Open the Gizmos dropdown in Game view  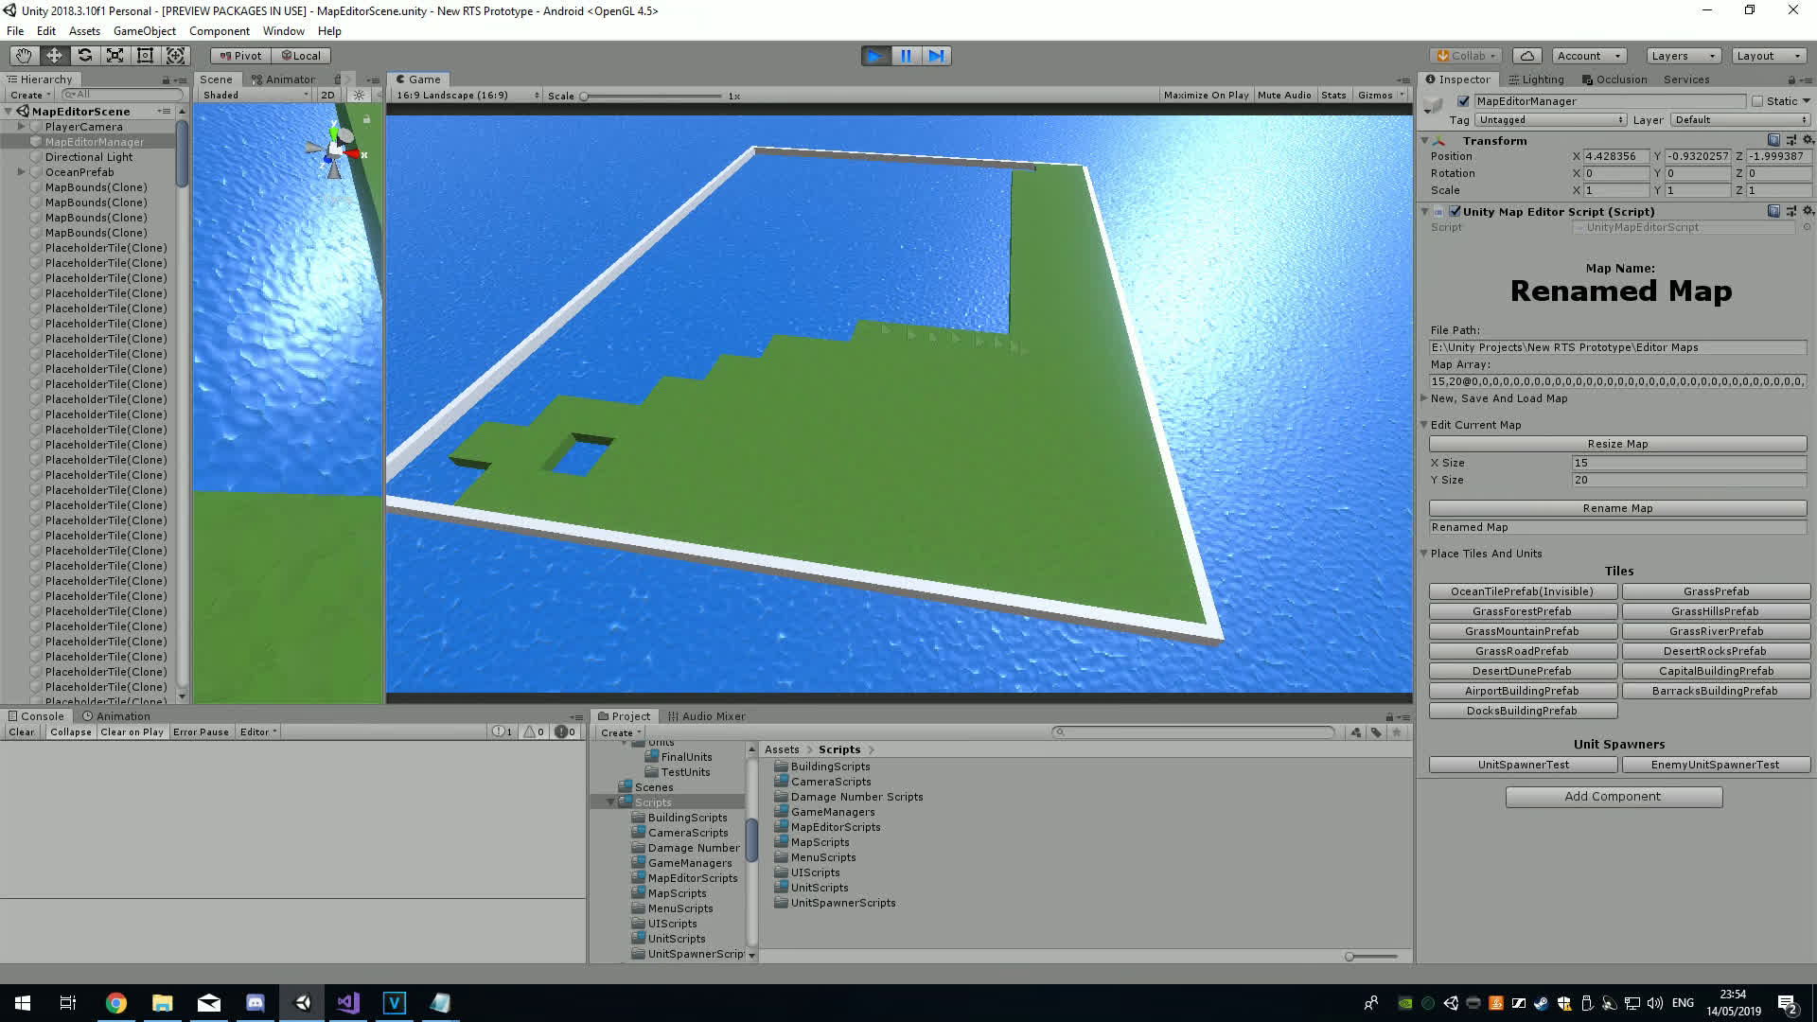pos(1380,95)
